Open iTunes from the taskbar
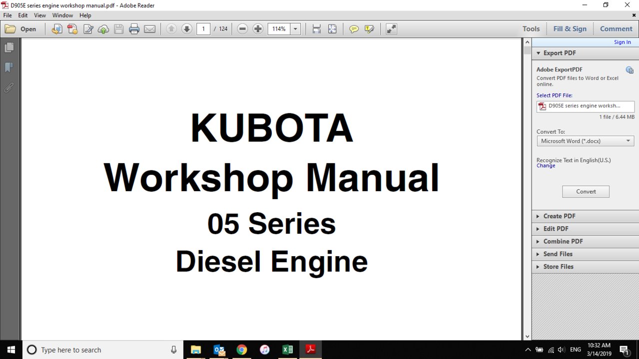Screen dimensions: 639x359 click(x=265, y=350)
